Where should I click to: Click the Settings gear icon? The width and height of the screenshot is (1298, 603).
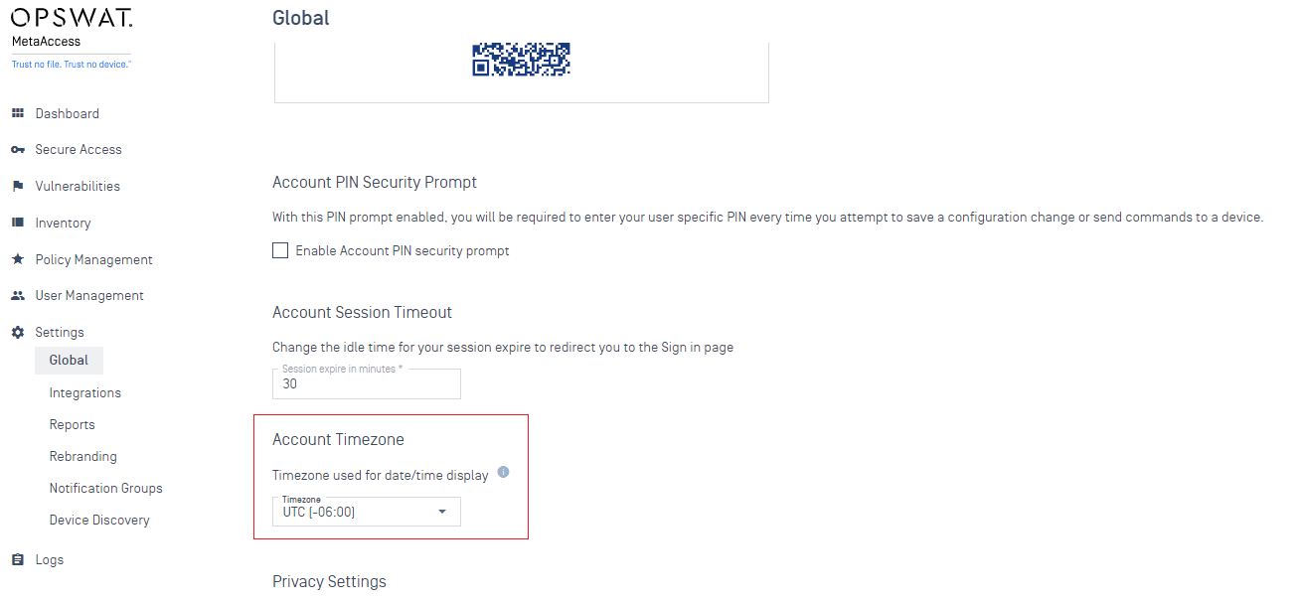click(17, 333)
